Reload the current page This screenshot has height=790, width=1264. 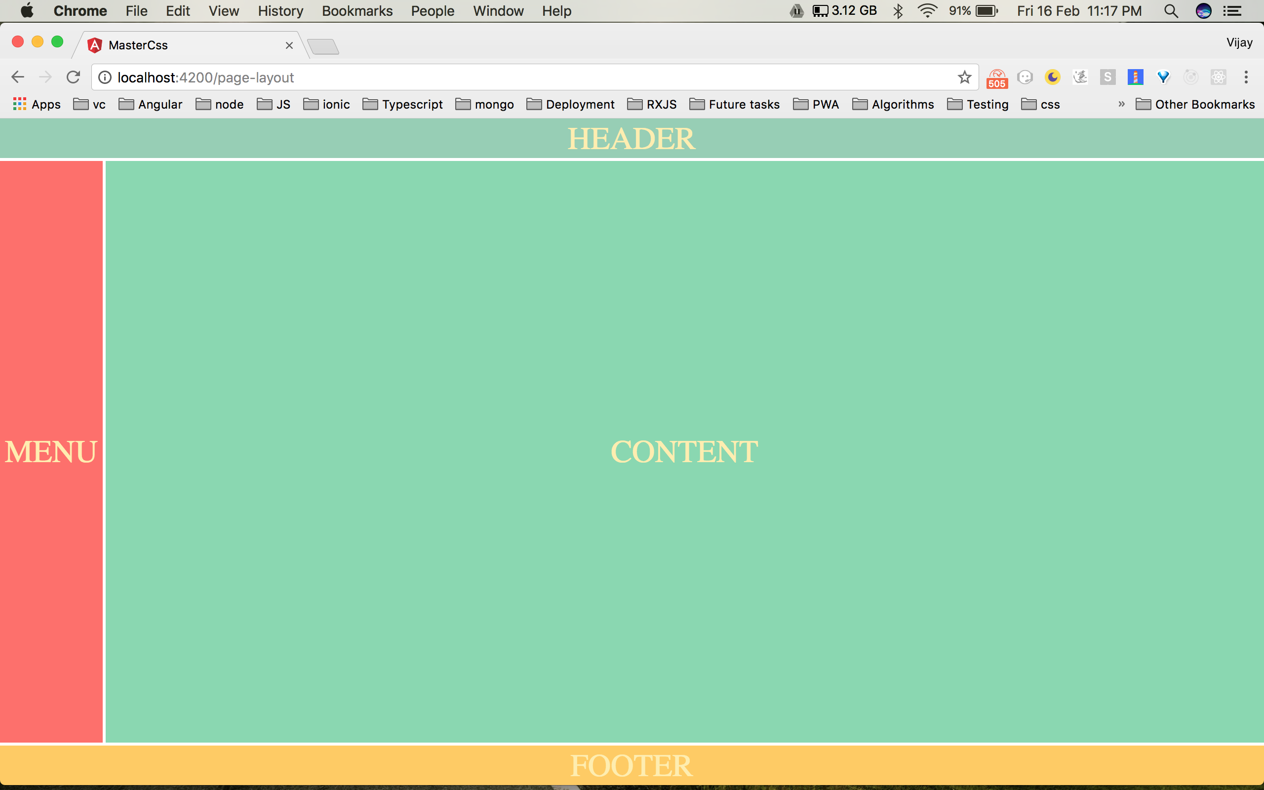[x=73, y=77]
